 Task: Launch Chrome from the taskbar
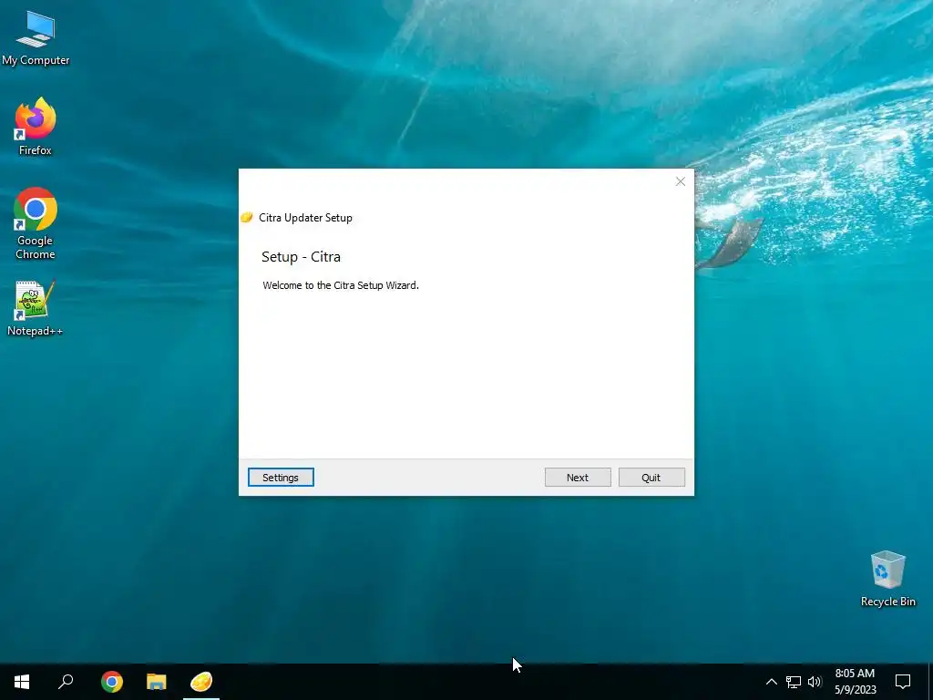point(112,682)
